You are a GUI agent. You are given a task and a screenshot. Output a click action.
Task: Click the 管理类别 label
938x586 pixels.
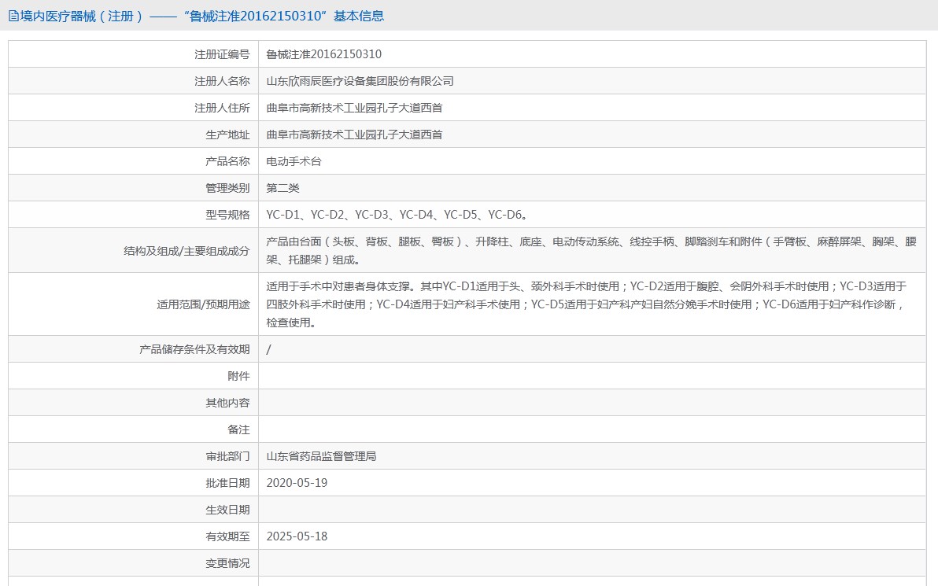pyautogui.click(x=227, y=188)
